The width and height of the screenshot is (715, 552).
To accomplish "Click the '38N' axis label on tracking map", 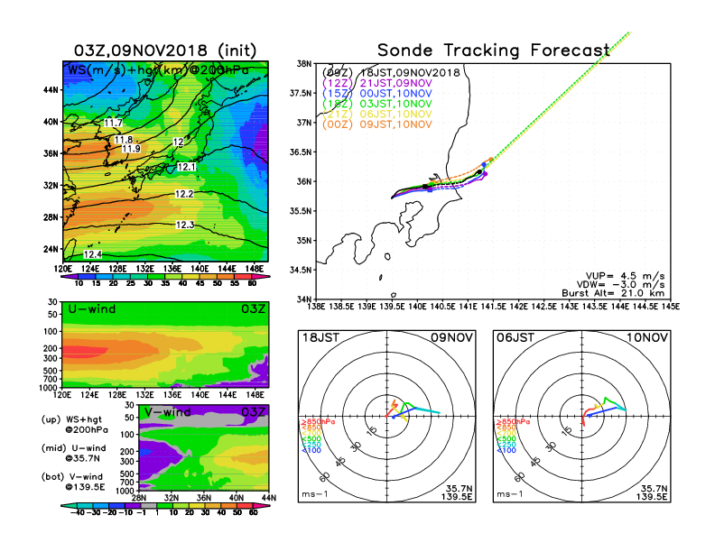I will coord(303,63).
